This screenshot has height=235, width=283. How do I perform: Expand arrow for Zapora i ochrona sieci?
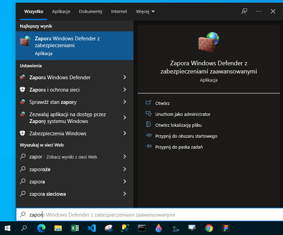tap(125, 89)
